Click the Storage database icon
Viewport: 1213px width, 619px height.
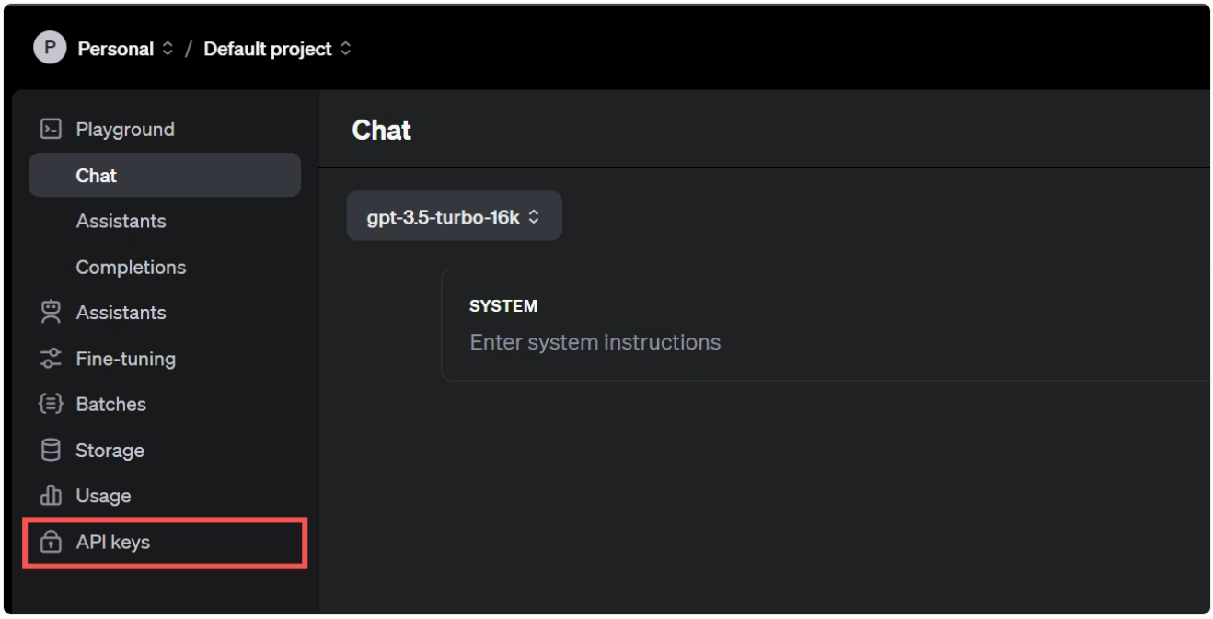coord(52,450)
